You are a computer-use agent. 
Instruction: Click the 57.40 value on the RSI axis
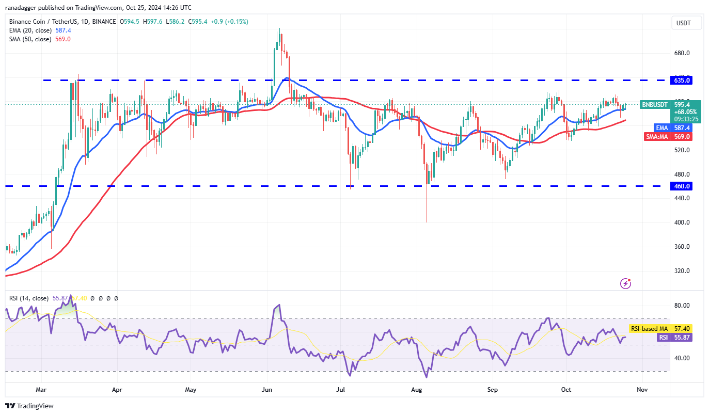tap(682, 328)
